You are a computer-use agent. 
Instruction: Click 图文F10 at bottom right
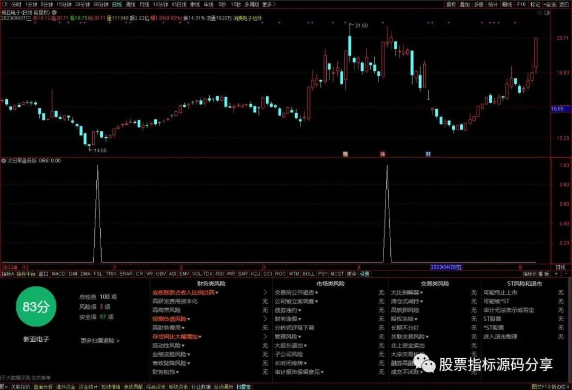[x=541, y=387]
